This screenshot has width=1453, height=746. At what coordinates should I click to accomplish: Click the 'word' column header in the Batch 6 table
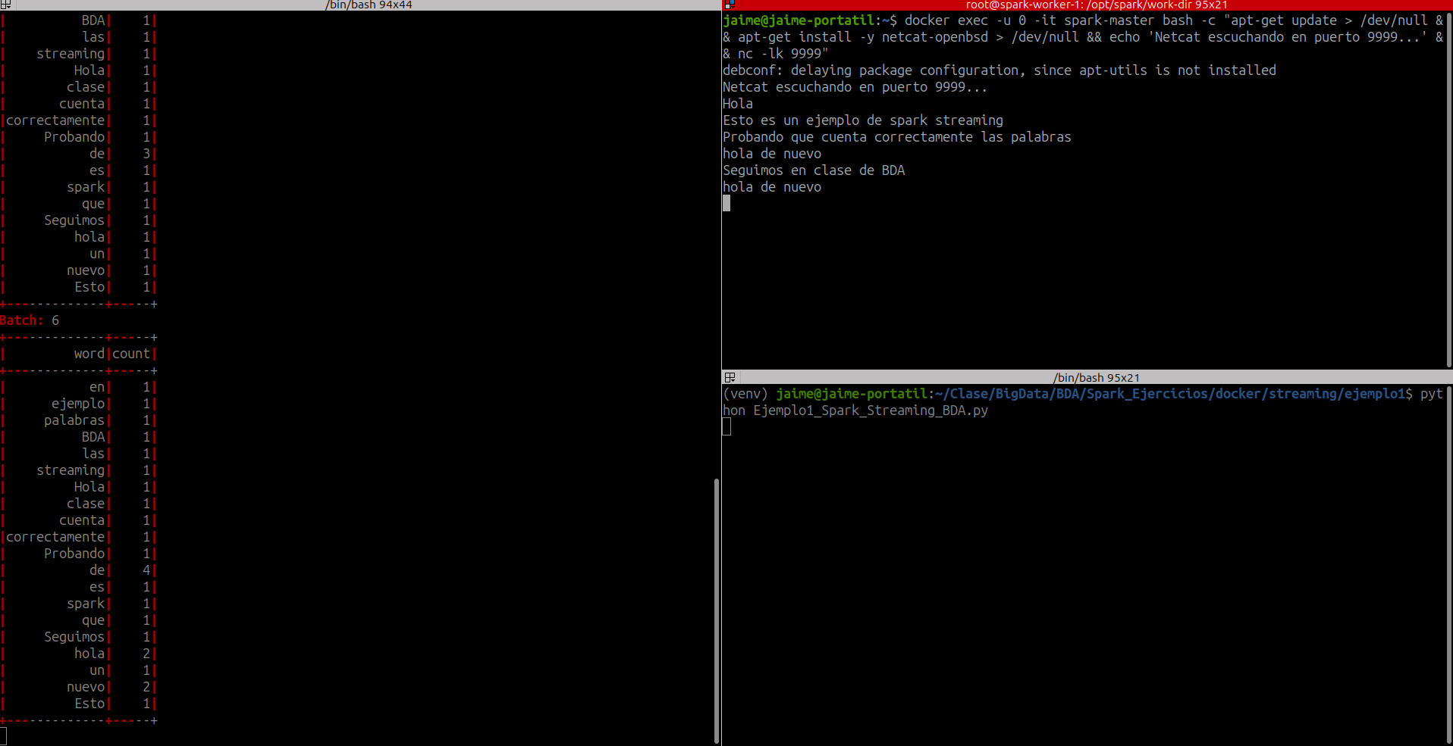point(89,354)
